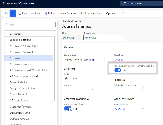Click the back arrow icon
The height and width of the screenshot is (125, 163).
point(6,13)
